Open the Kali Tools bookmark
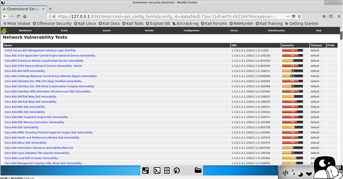343x179 pixels. click(x=133, y=23)
